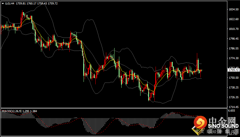Screen dimensions: 240x137
Task: Click the 1834.50 price axis label
Action: point(234,9)
